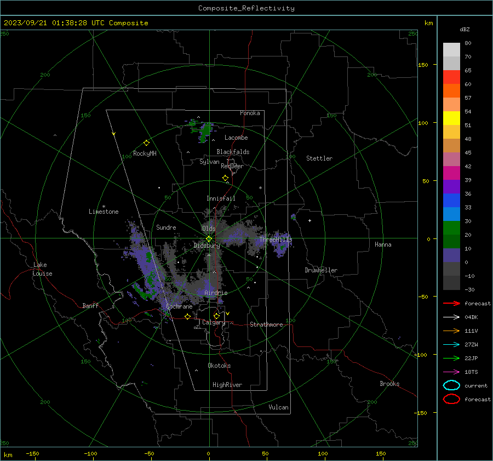Click the Stettler city label
493x461 pixels.
point(319,158)
